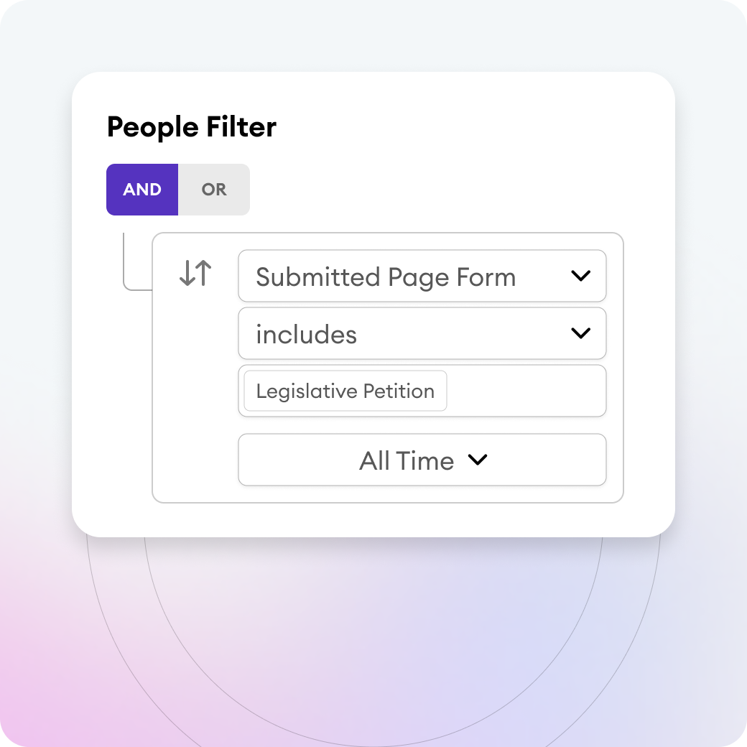The image size is (747, 747).
Task: Open the includes operator dropdown
Action: pyautogui.click(x=422, y=333)
